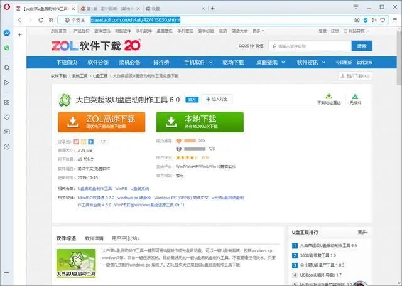This screenshot has height=286, width=402.
Task: Expand the 桌面壁纸 menu in the blue bar
Action: click(271, 62)
